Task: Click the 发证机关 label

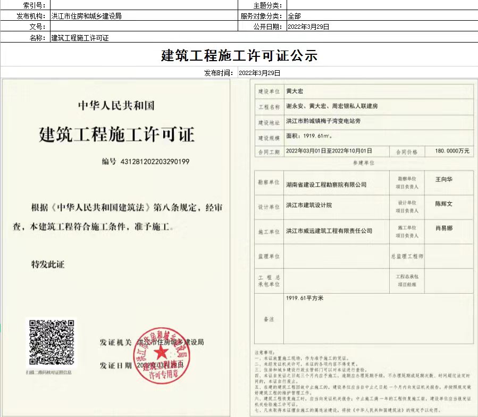Action: click(115, 342)
